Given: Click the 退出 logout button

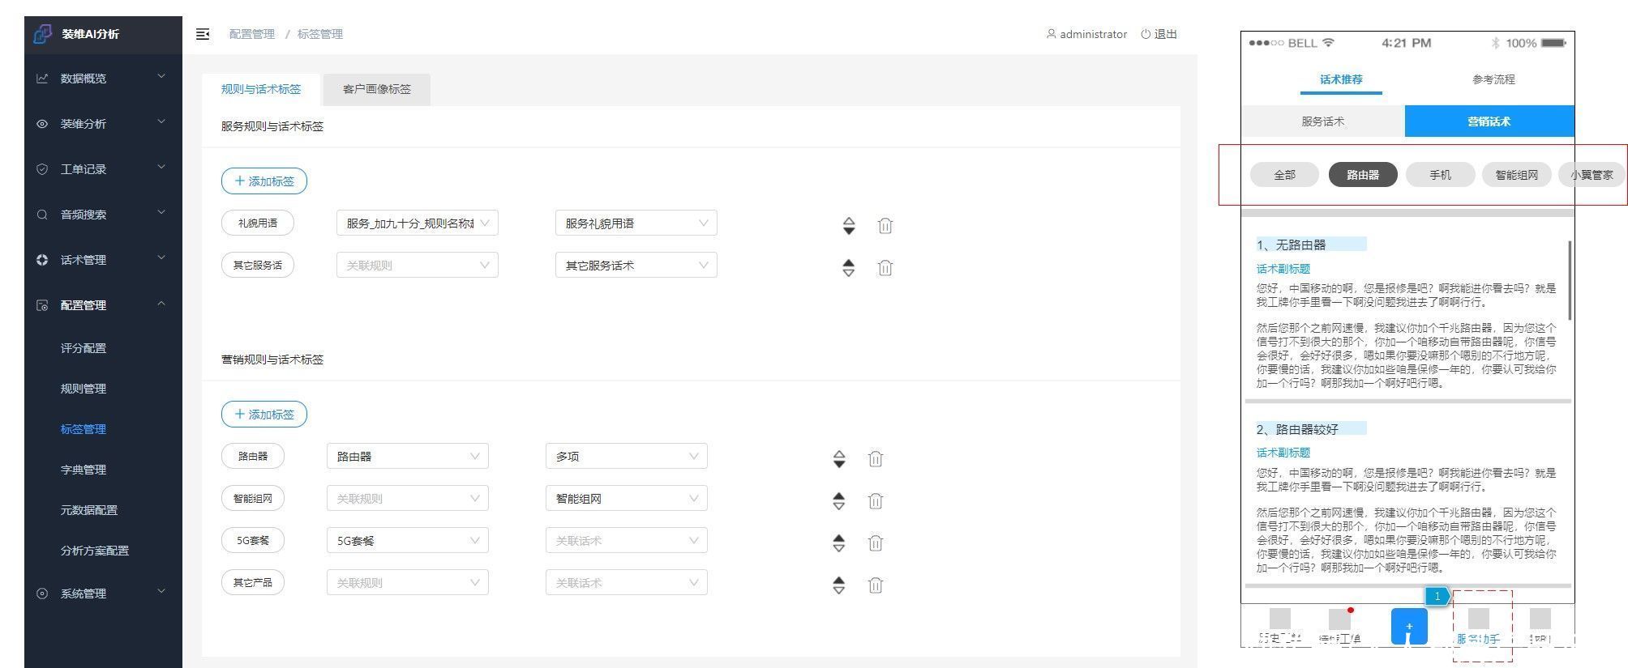Looking at the screenshot, I should pyautogui.click(x=1159, y=34).
